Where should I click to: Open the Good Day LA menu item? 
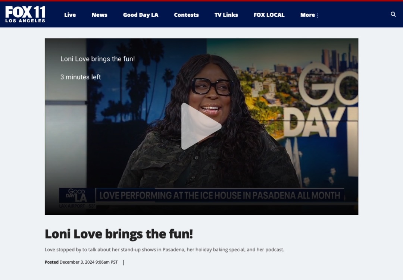[x=141, y=15]
